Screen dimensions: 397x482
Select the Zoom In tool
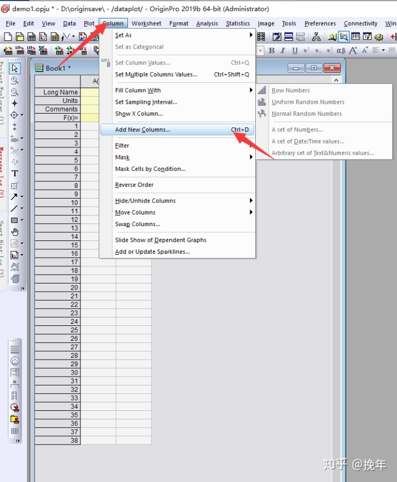(x=14, y=81)
